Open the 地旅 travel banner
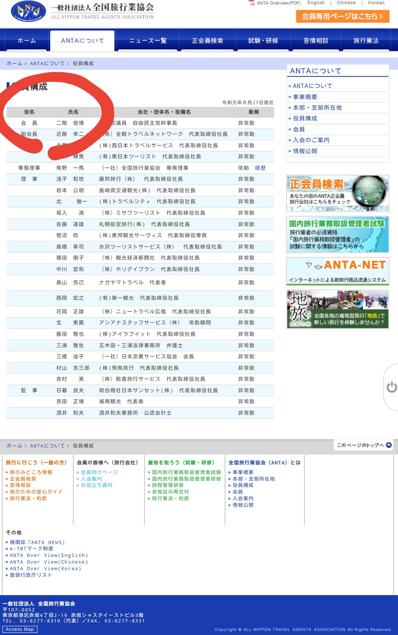398x635 pixels. pyautogui.click(x=338, y=309)
